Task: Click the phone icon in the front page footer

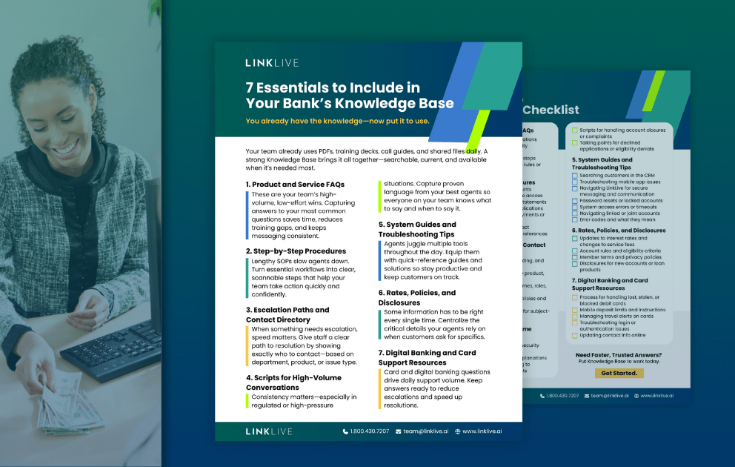Action: [x=345, y=431]
